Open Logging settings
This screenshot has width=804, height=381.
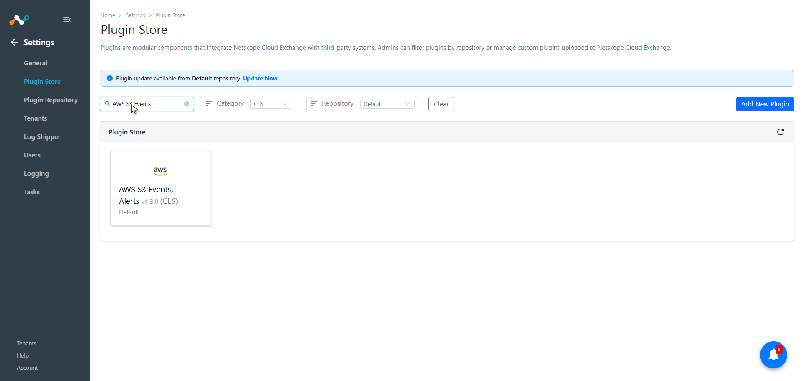click(x=36, y=173)
